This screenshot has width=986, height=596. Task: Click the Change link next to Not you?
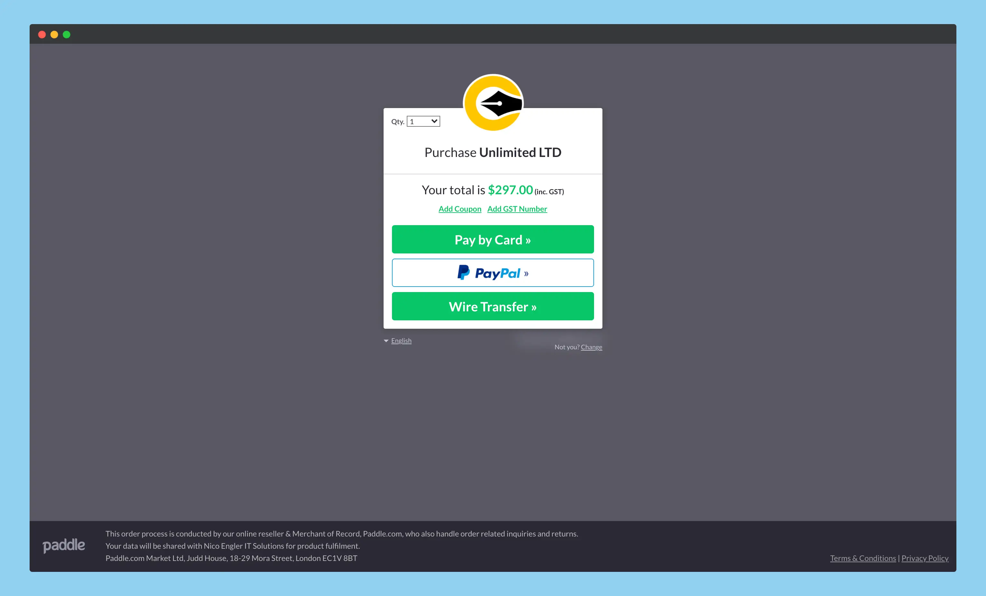tap(591, 347)
